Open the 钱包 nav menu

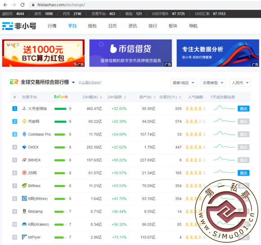92,26
